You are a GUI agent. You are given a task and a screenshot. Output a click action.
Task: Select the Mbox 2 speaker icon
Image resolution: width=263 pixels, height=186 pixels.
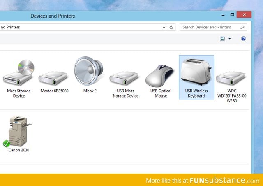[x=89, y=70]
